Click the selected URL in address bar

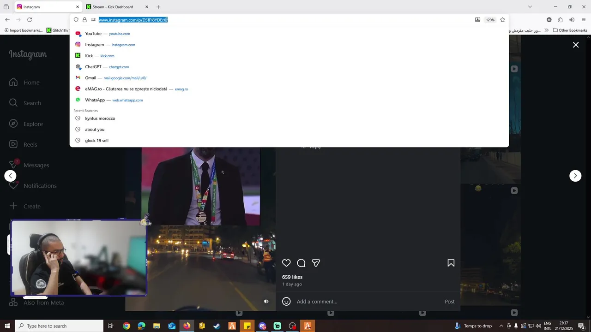tap(133, 20)
